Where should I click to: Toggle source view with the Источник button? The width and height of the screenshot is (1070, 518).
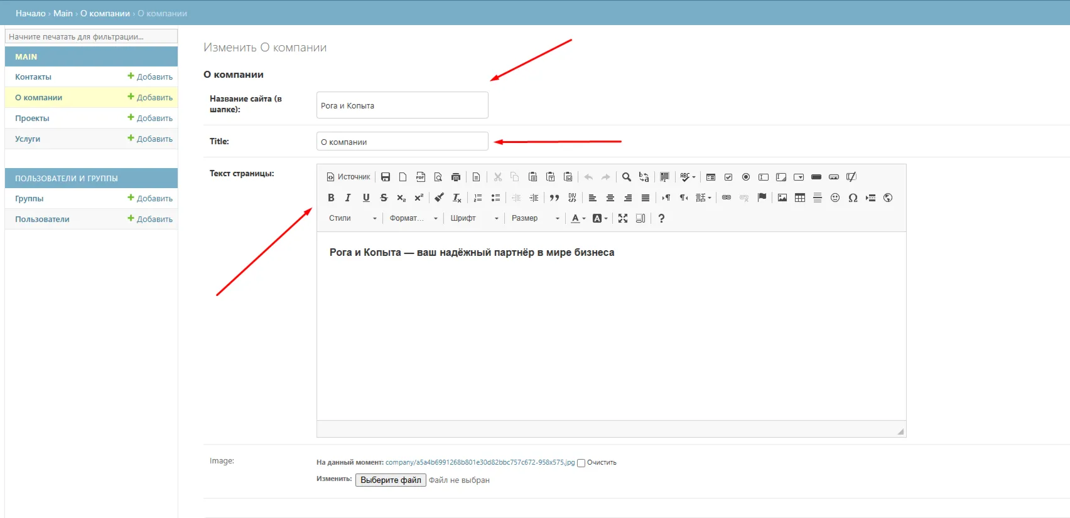click(x=349, y=177)
